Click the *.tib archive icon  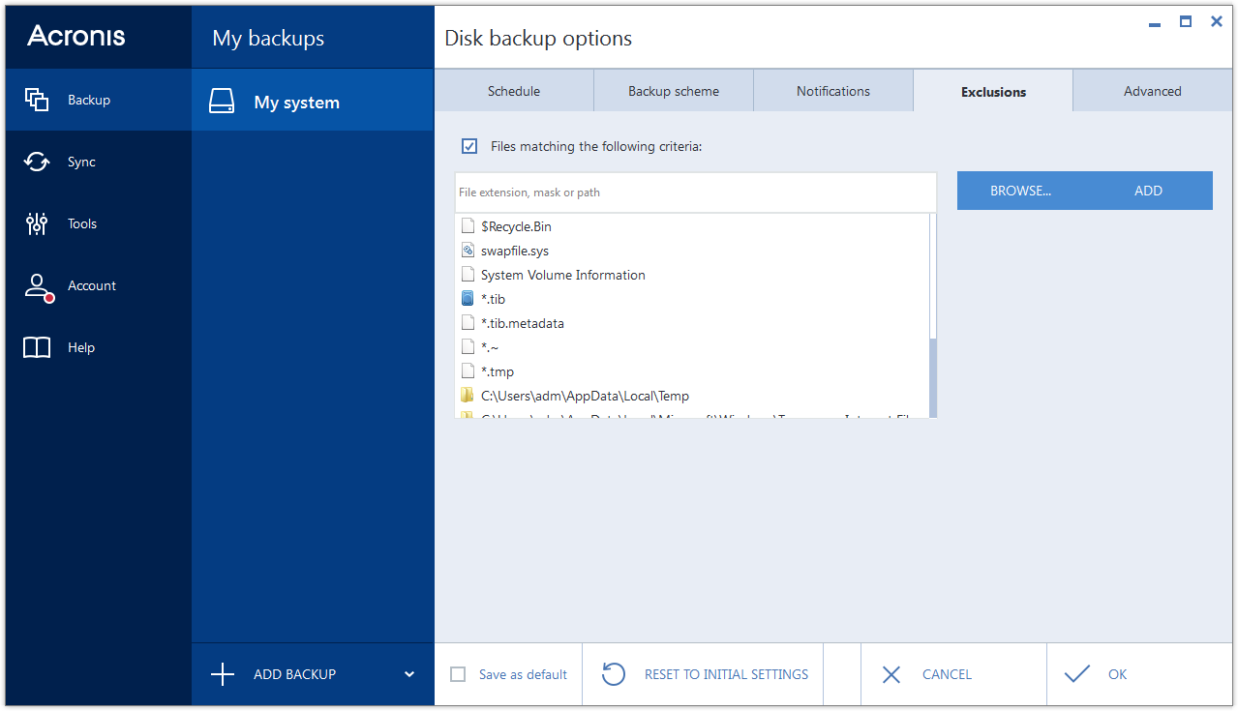click(x=468, y=299)
